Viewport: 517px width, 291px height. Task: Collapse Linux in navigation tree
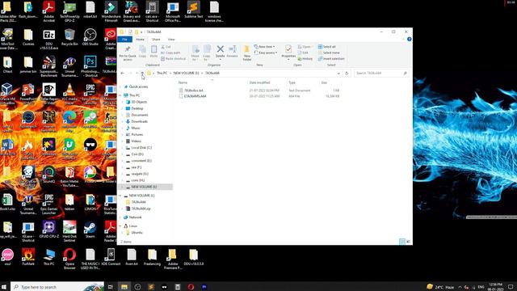coord(120,226)
